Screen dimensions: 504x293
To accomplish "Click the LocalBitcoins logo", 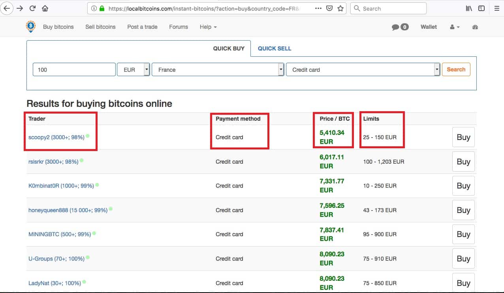I will click(x=30, y=26).
